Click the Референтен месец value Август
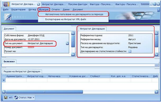161x102 pixels. click(132, 39)
